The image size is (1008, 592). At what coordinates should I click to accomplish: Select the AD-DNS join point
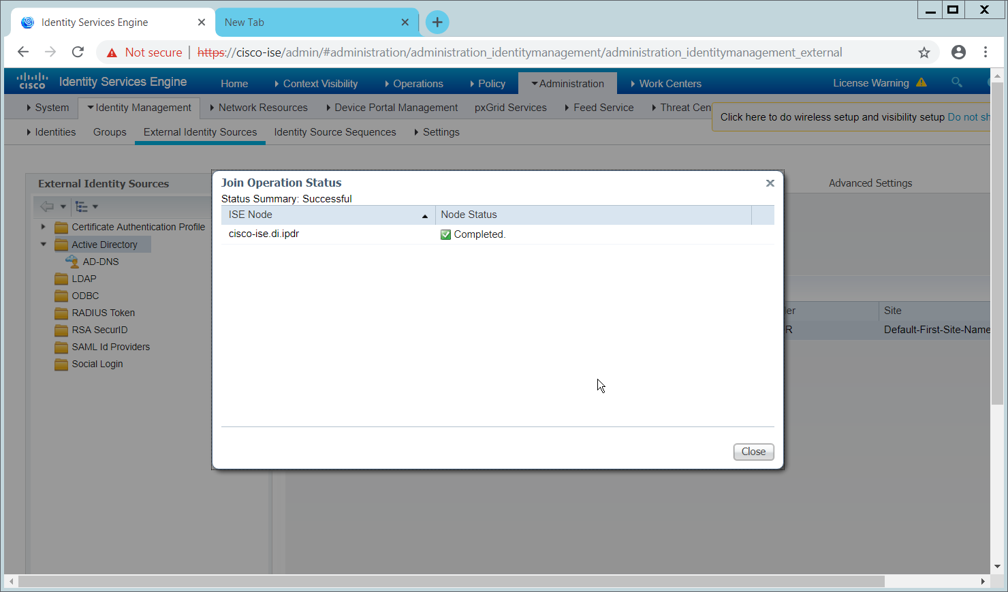tap(100, 262)
